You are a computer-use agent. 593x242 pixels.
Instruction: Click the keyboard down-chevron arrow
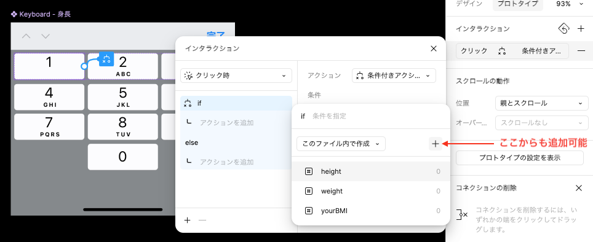pos(46,36)
